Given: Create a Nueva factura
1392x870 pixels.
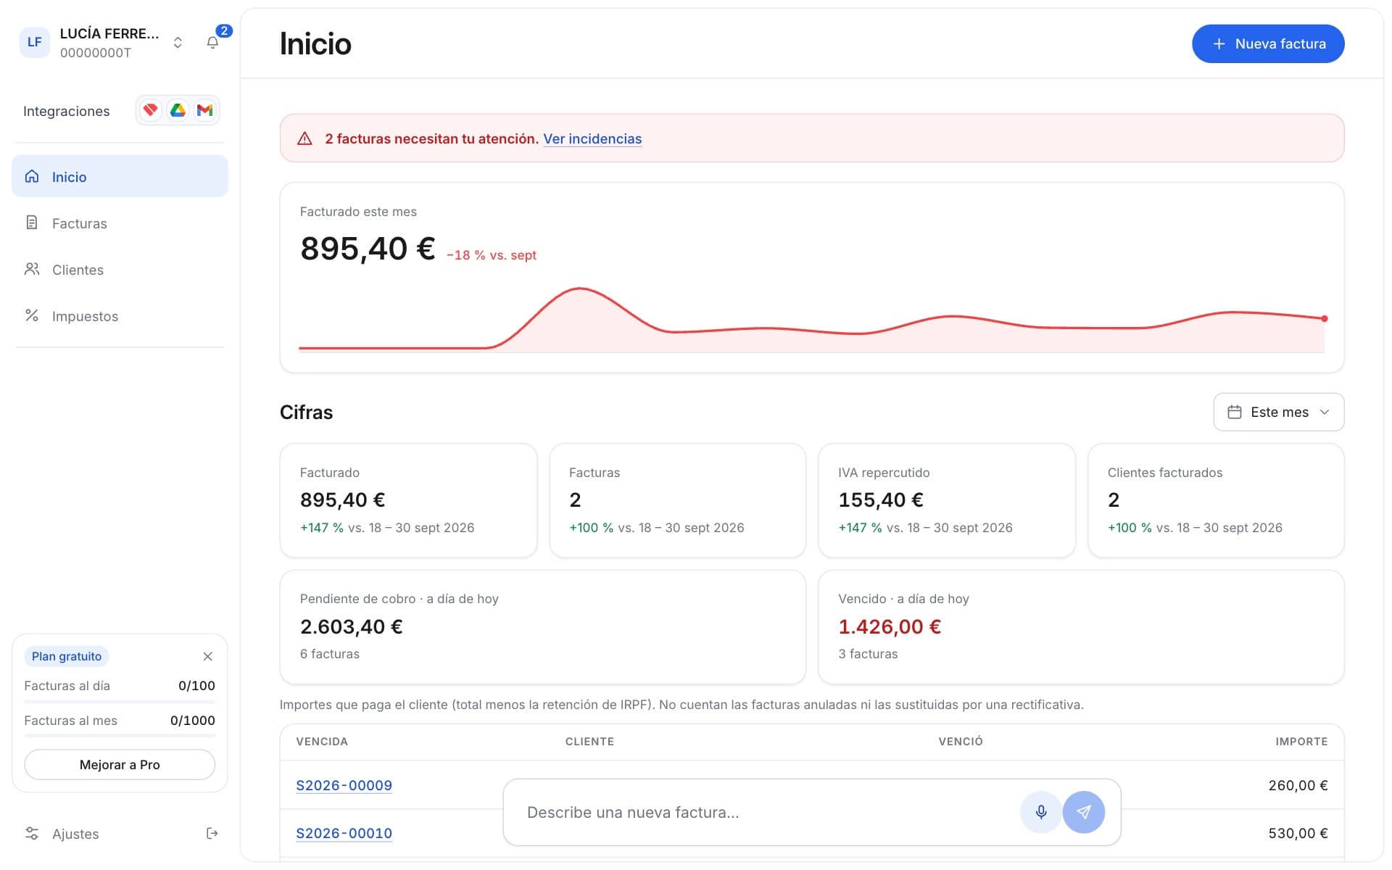Looking at the screenshot, I should coord(1268,43).
